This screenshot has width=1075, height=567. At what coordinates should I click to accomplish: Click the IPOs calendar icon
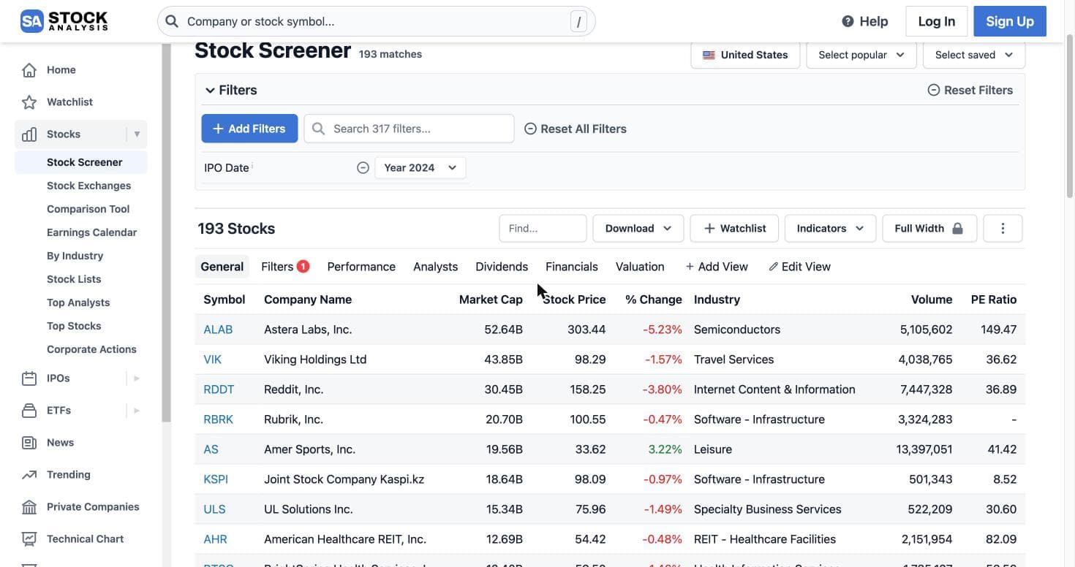coord(29,378)
